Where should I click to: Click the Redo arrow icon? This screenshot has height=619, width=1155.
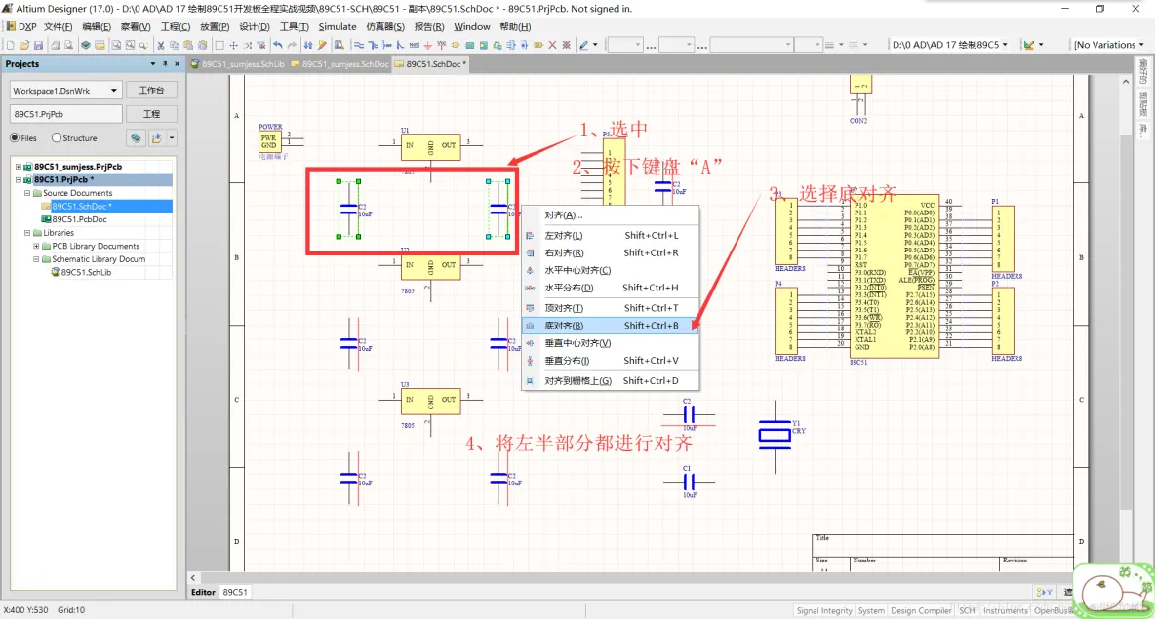point(292,45)
